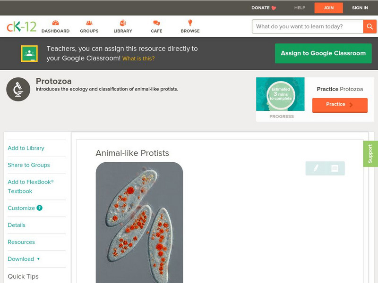Click the Customize help question mark

[40, 208]
